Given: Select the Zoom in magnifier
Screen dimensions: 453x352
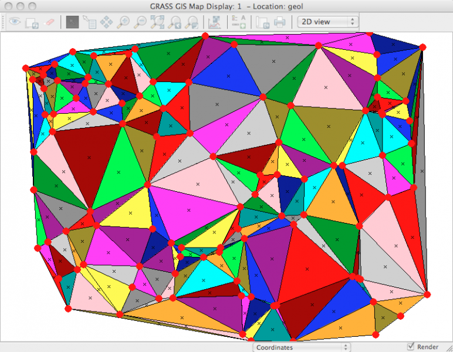Looking at the screenshot, I should (x=123, y=22).
